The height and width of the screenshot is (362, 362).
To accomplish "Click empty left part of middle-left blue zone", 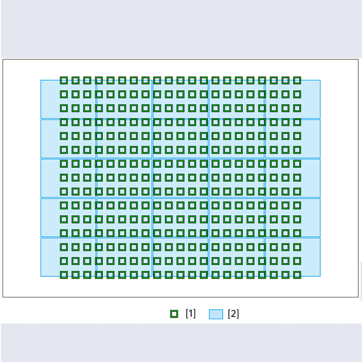I will [x=50, y=178].
